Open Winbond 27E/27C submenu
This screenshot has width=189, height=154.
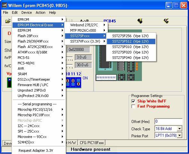[x=86, y=25]
